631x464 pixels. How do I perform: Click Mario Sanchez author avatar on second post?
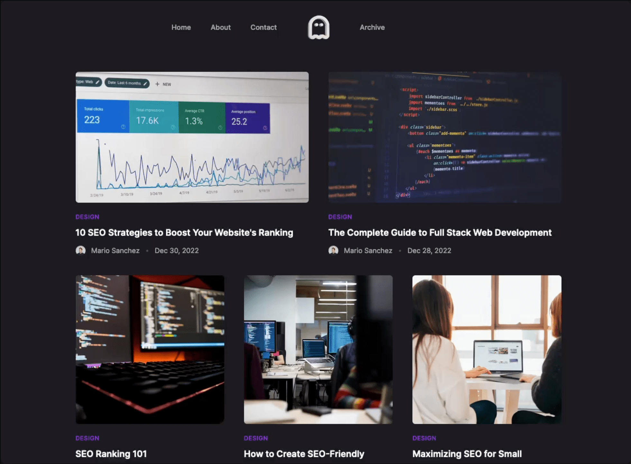[333, 250]
